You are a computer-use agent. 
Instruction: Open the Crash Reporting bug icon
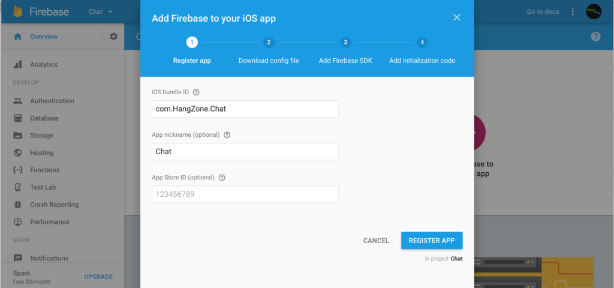point(17,205)
